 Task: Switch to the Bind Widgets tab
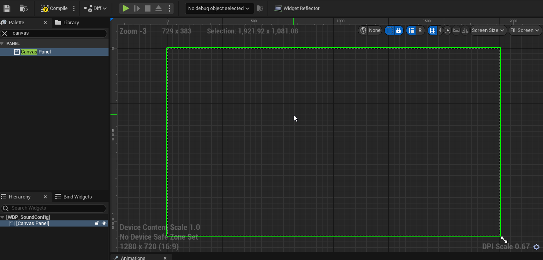pos(74,197)
